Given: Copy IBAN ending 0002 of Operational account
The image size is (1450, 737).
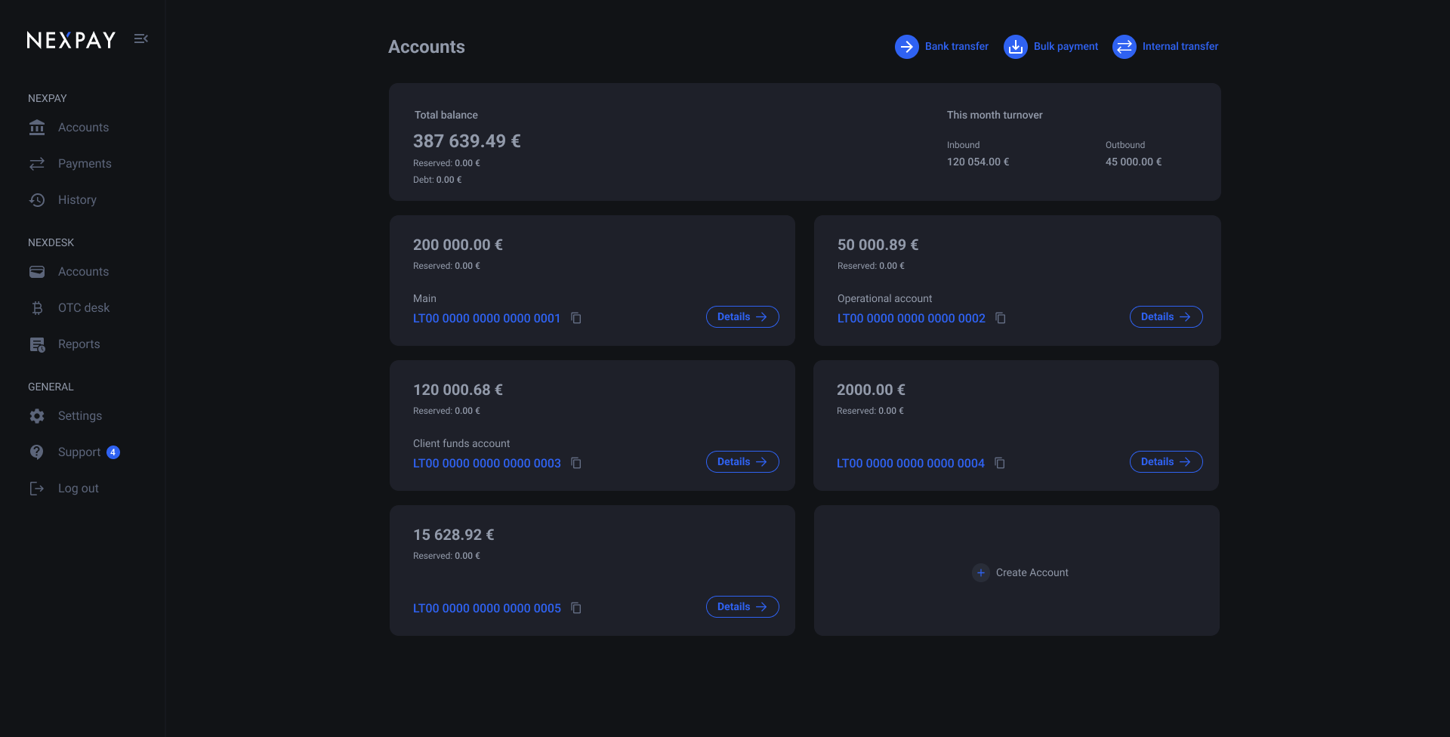Looking at the screenshot, I should pos(1001,318).
